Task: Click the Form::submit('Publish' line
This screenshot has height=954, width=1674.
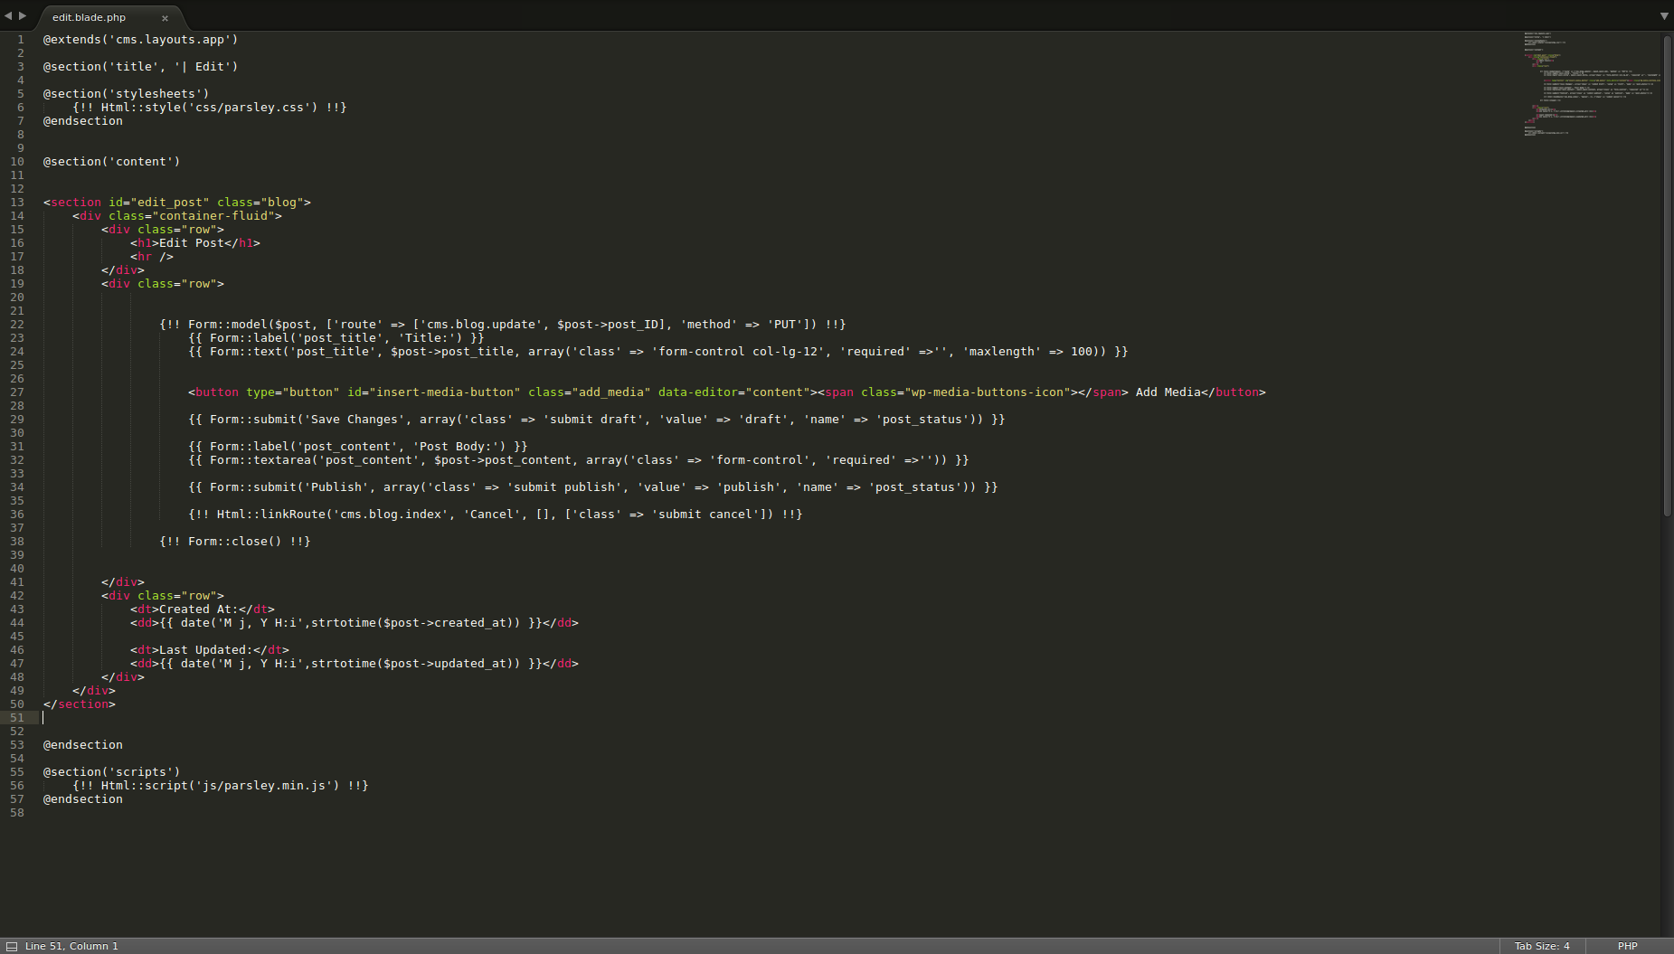Action: (593, 487)
